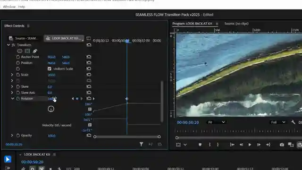The height and width of the screenshot is (170, 302).
Task: Step back one frame
Action: [241, 144]
